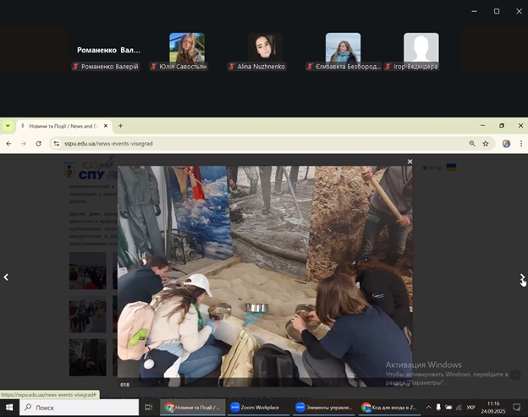
Task: Open the page zoom magnifier icon
Action: click(472, 144)
